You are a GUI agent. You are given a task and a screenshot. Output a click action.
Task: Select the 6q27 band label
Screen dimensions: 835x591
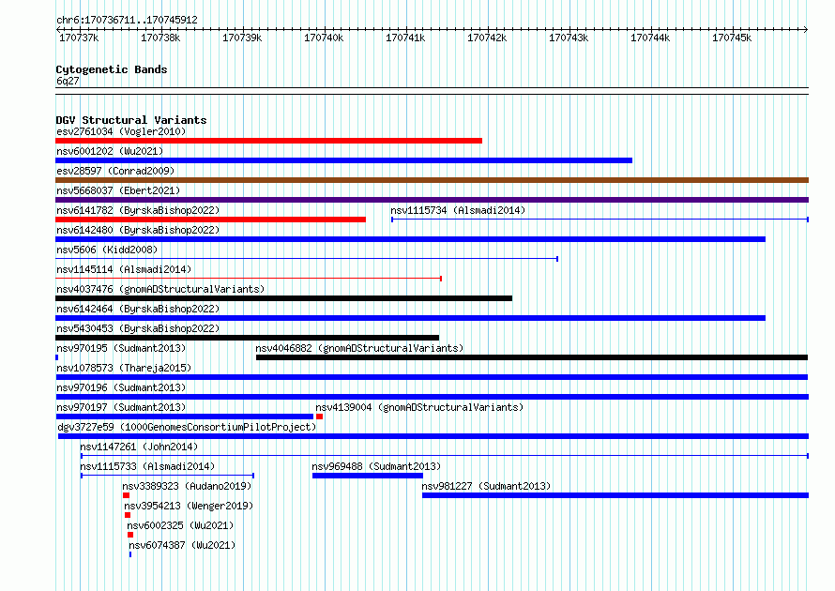[68, 81]
